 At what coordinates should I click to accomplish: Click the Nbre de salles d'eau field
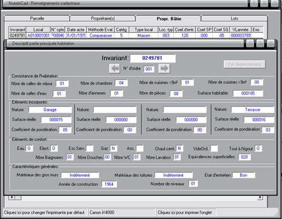point(59,93)
